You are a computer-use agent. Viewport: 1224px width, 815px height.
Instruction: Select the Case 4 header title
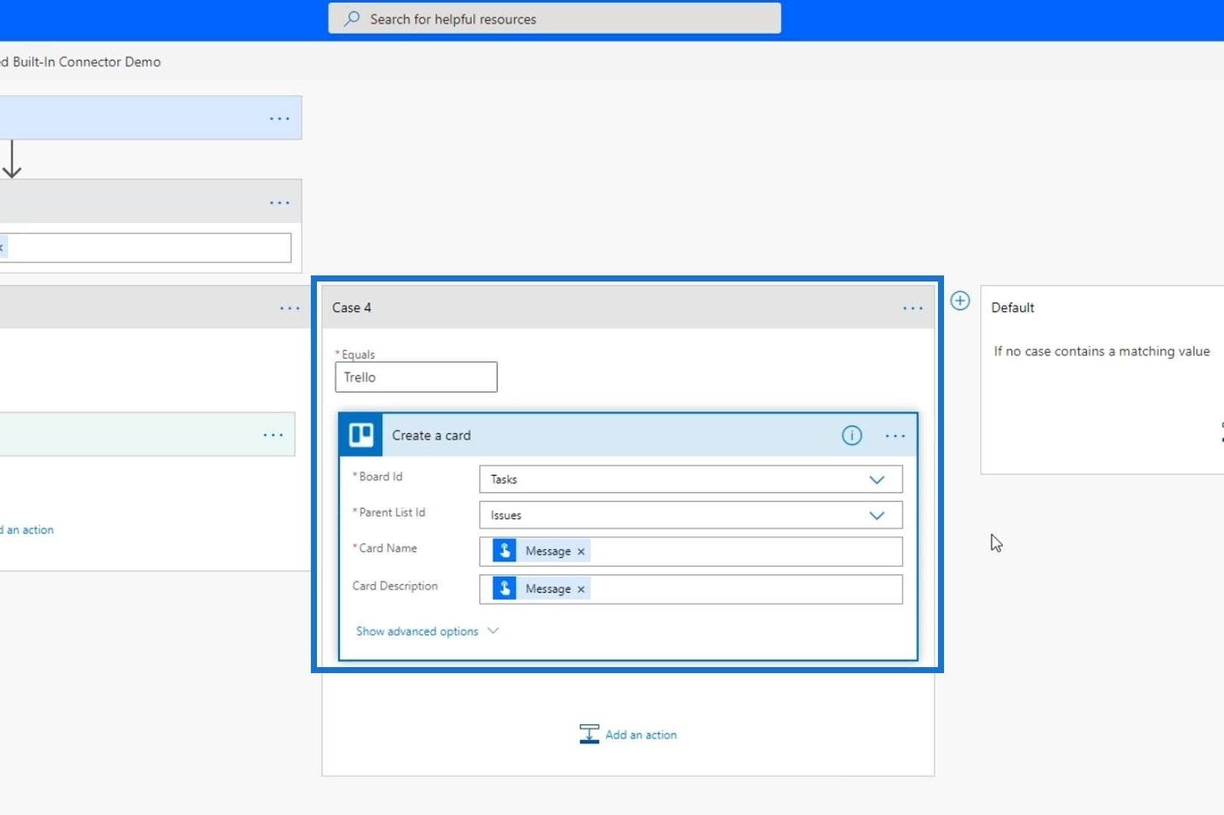point(352,308)
